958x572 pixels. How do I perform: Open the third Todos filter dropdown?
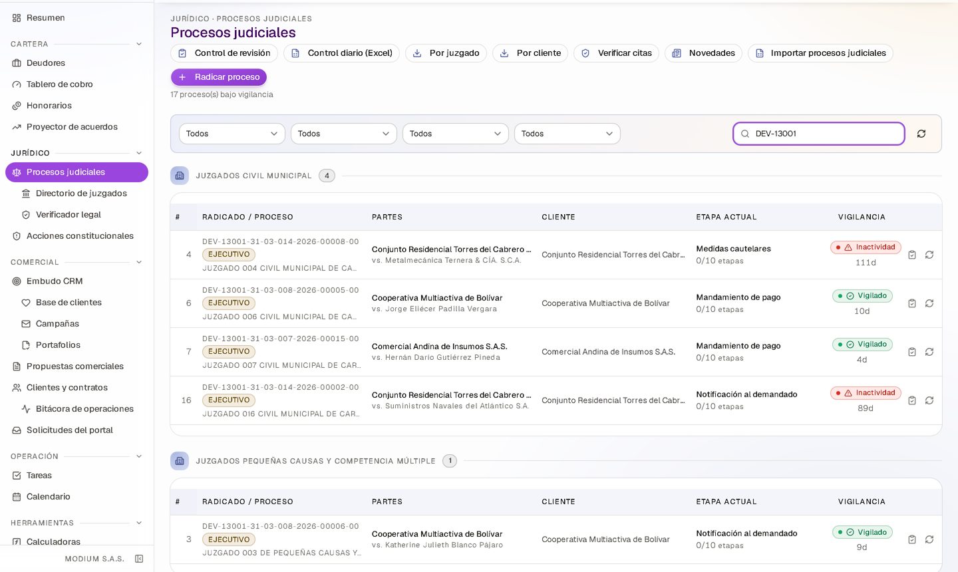tap(456, 134)
